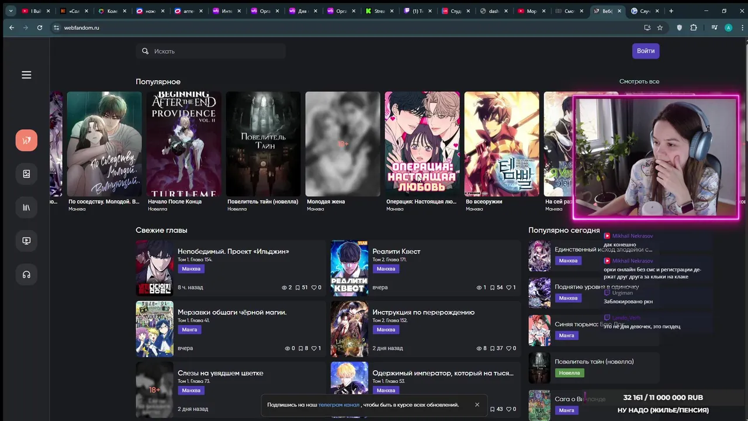Viewport: 748px width, 421px height.
Task: Open the headphones audio sidebar icon
Action: point(26,274)
